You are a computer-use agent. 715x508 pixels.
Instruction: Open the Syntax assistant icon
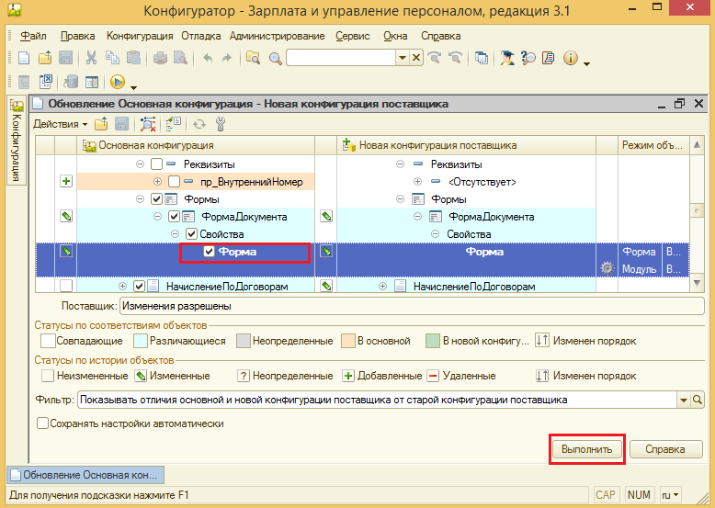(506, 58)
